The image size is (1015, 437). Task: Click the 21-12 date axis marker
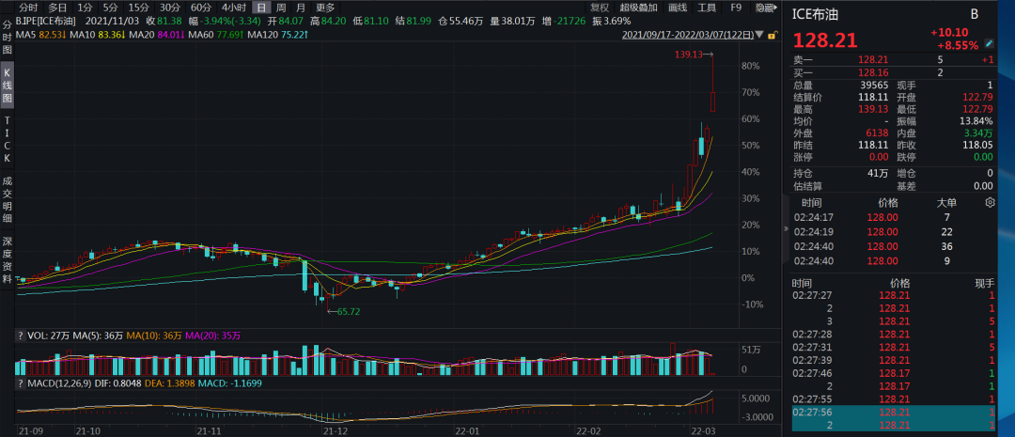click(336, 429)
